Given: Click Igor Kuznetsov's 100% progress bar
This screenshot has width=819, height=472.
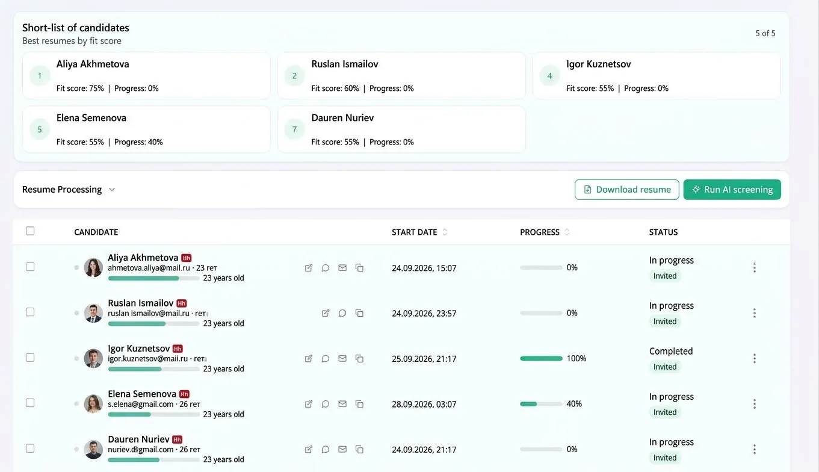Looking at the screenshot, I should tap(541, 359).
